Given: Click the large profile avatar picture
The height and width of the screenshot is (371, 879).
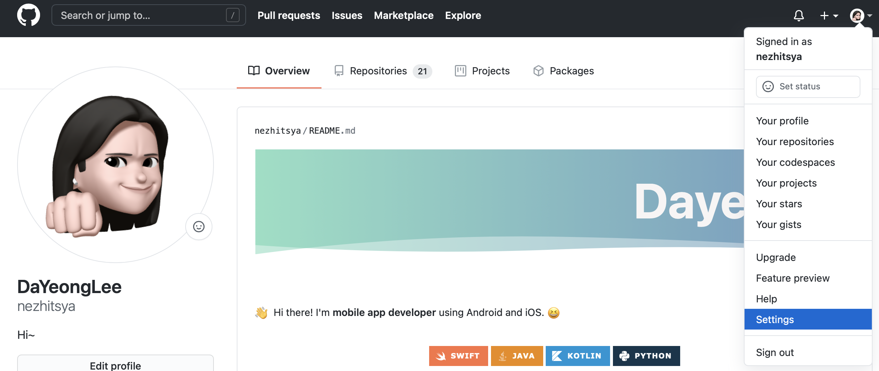Looking at the screenshot, I should tap(115, 165).
